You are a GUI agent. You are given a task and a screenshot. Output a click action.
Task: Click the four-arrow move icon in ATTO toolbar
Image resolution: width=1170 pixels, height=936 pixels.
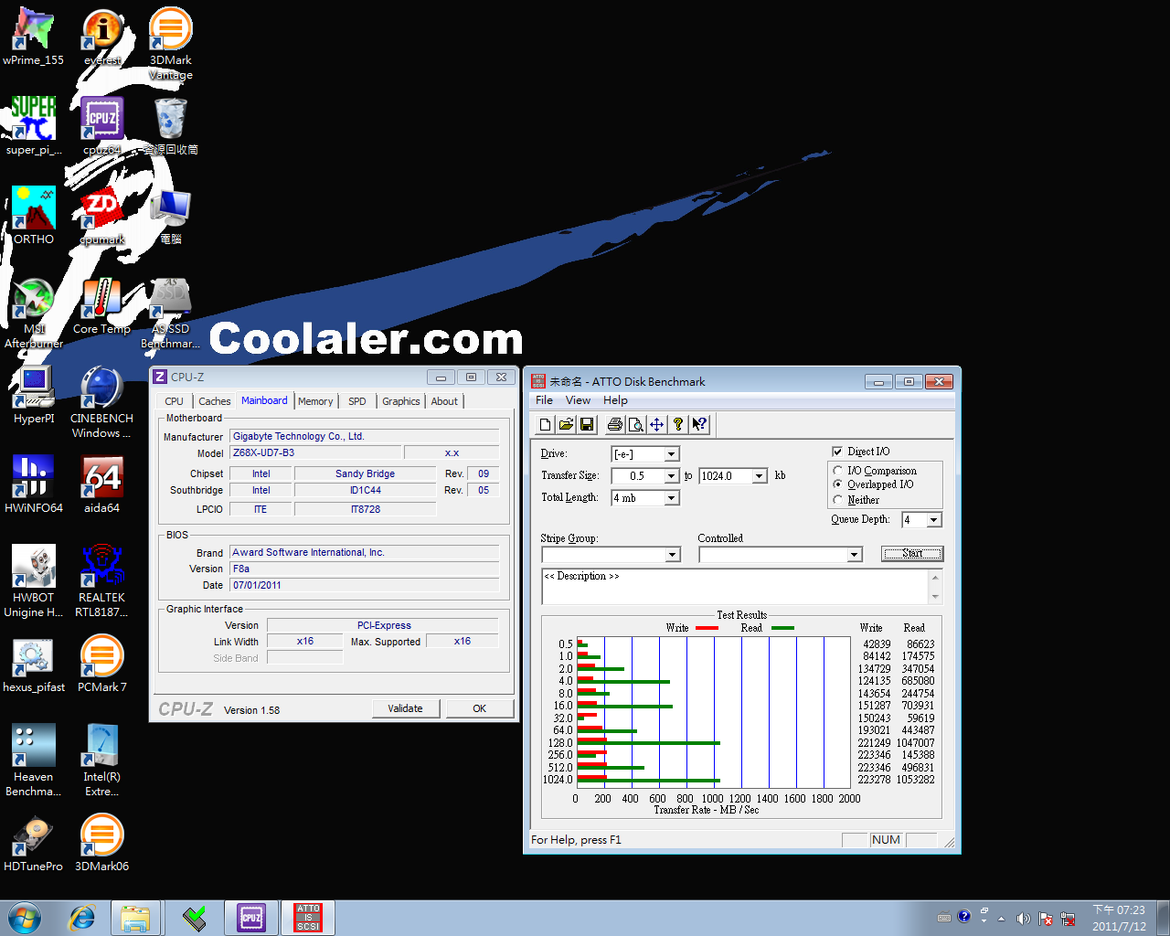(656, 424)
